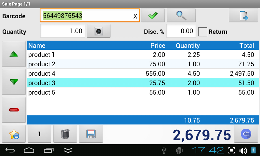
Task: Tap the fullscreen toggle icon in status bar
Action: point(231,150)
